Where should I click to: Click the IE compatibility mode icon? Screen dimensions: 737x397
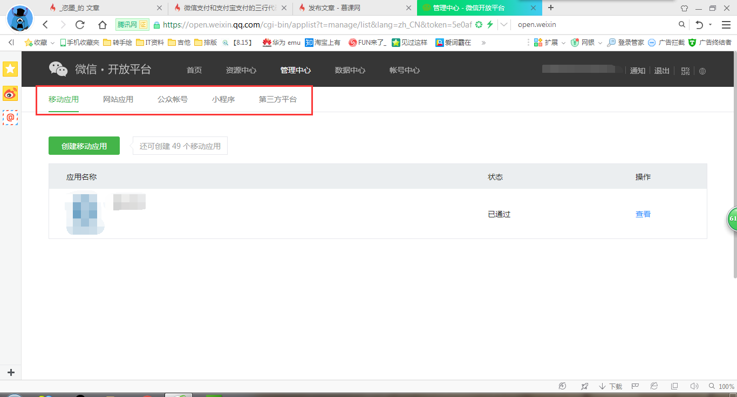(x=654, y=386)
